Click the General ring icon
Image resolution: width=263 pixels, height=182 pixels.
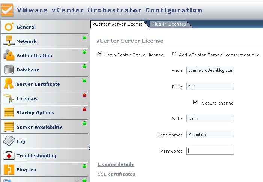(9, 27)
